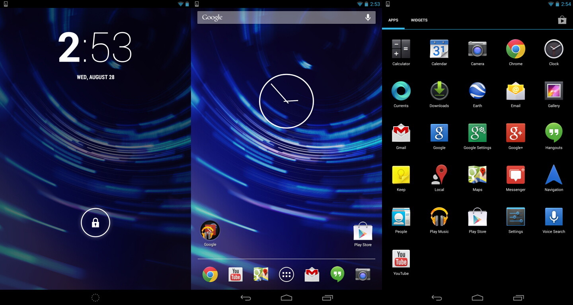Viewport: 573px width, 305px height.
Task: Open the Gallery app
Action: coord(554,91)
